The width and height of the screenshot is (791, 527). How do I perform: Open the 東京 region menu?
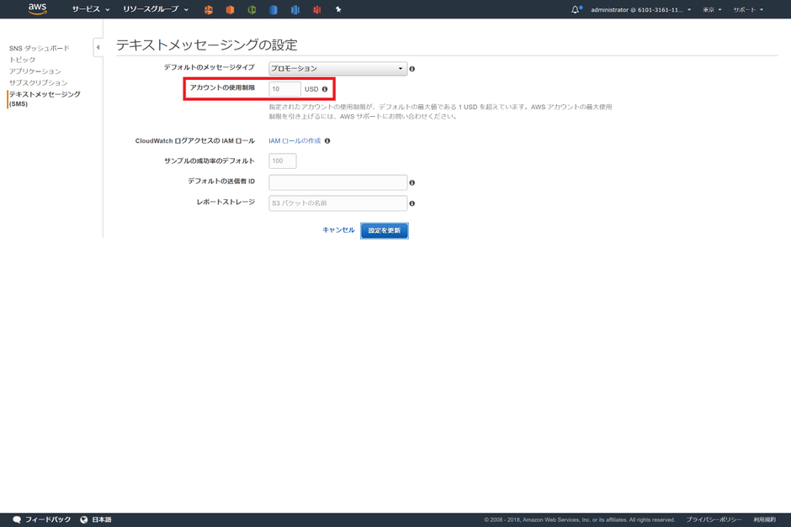[x=712, y=9]
